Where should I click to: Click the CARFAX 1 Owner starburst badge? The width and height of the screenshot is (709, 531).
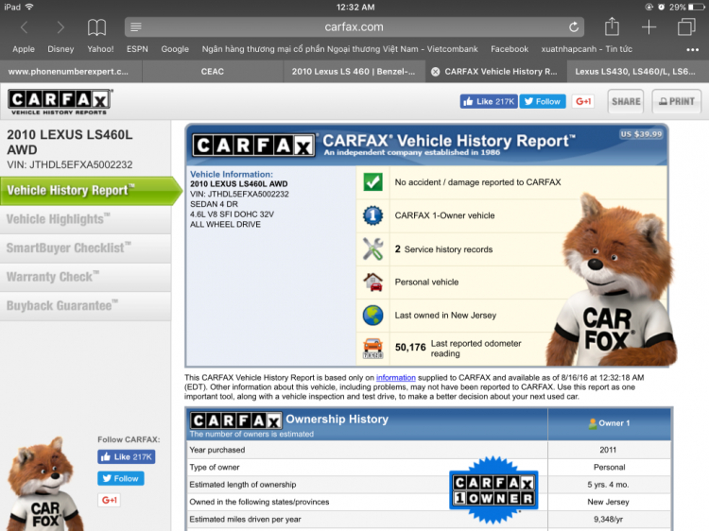493,489
